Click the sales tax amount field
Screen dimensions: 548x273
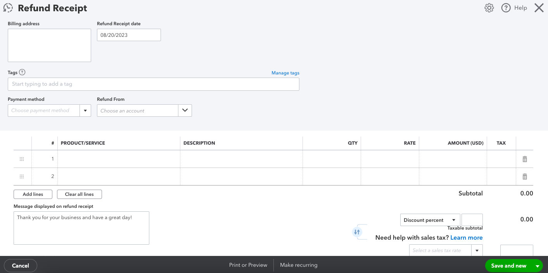pos(517,251)
